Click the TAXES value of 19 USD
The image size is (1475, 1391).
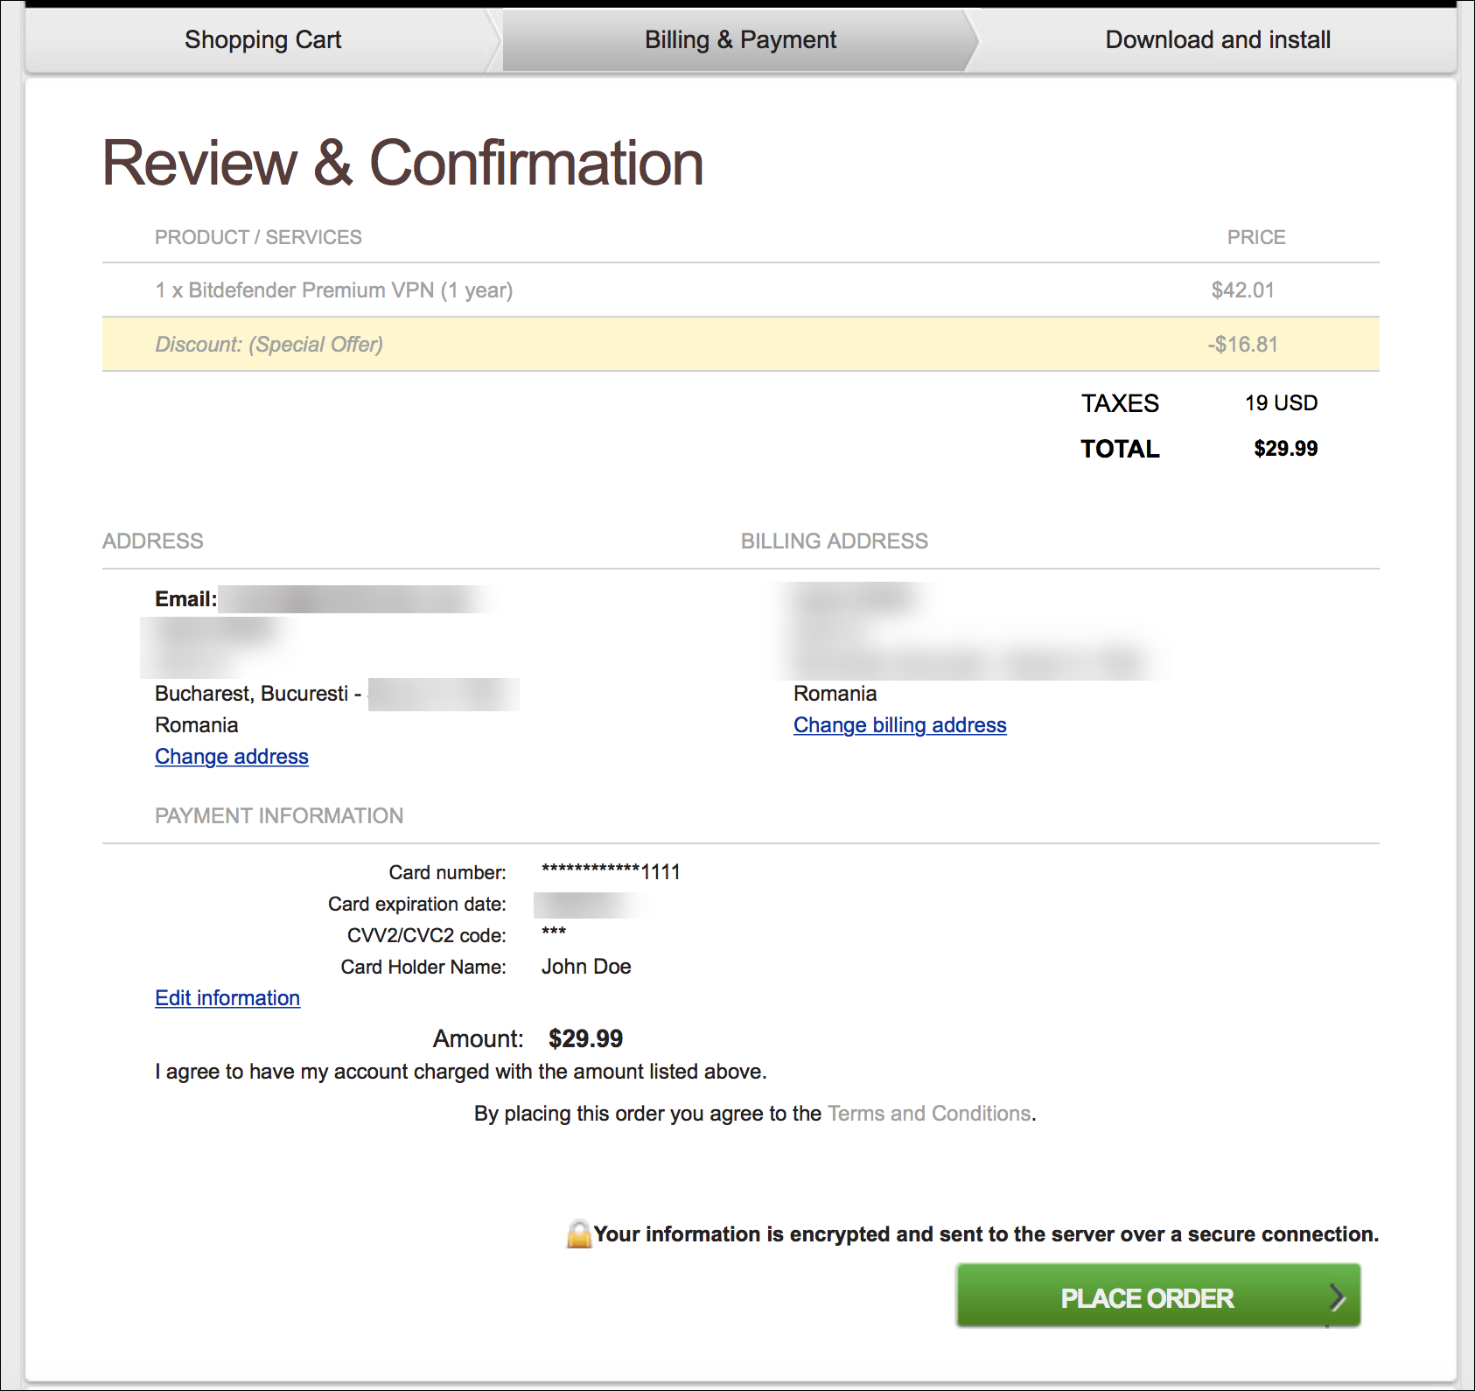point(1281,403)
